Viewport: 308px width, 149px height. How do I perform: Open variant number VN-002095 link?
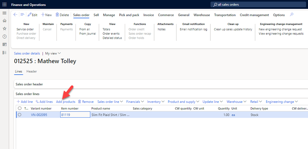click(39, 115)
